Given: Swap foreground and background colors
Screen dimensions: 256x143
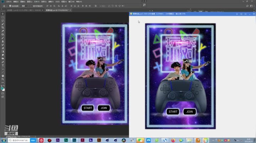Looking at the screenshot, I should pyautogui.click(x=4, y=86).
